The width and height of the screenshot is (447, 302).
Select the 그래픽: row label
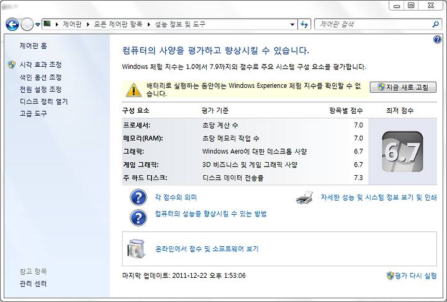tap(133, 152)
